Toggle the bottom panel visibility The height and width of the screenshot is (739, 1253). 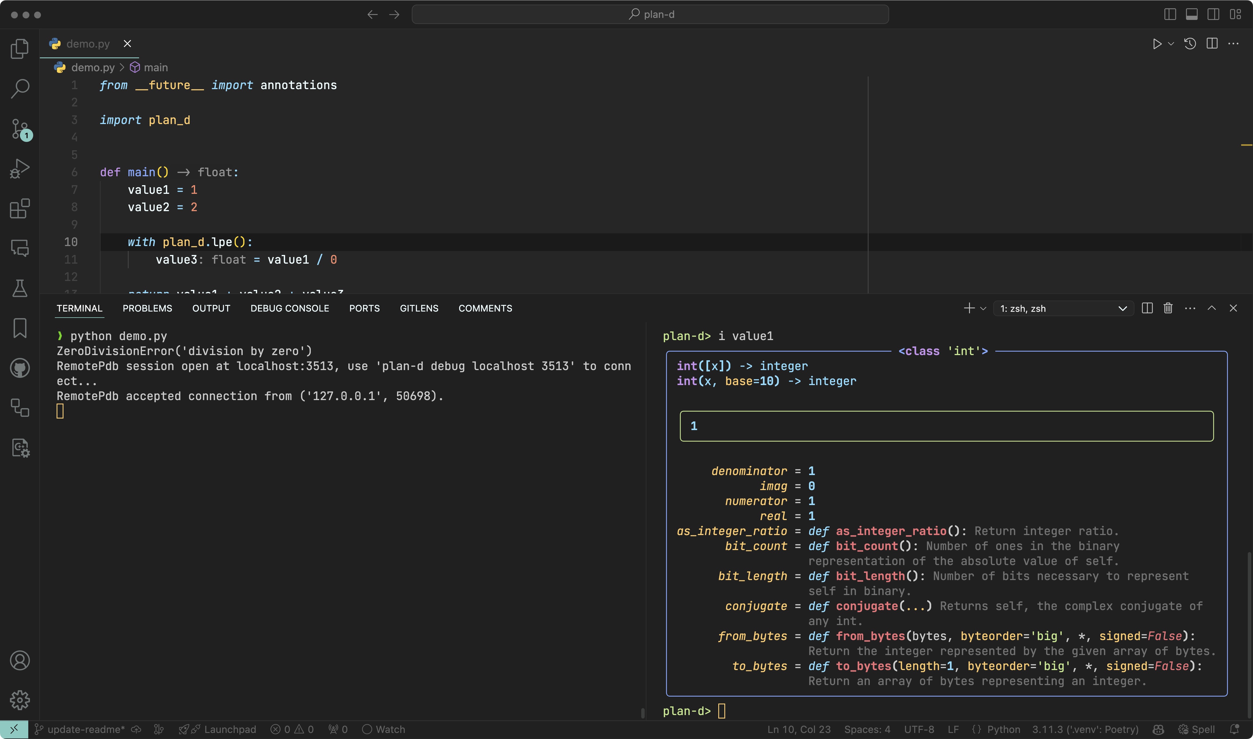pyautogui.click(x=1191, y=14)
